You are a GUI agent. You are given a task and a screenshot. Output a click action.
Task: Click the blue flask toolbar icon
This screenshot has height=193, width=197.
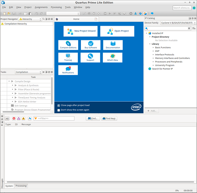click(x=136, y=14)
